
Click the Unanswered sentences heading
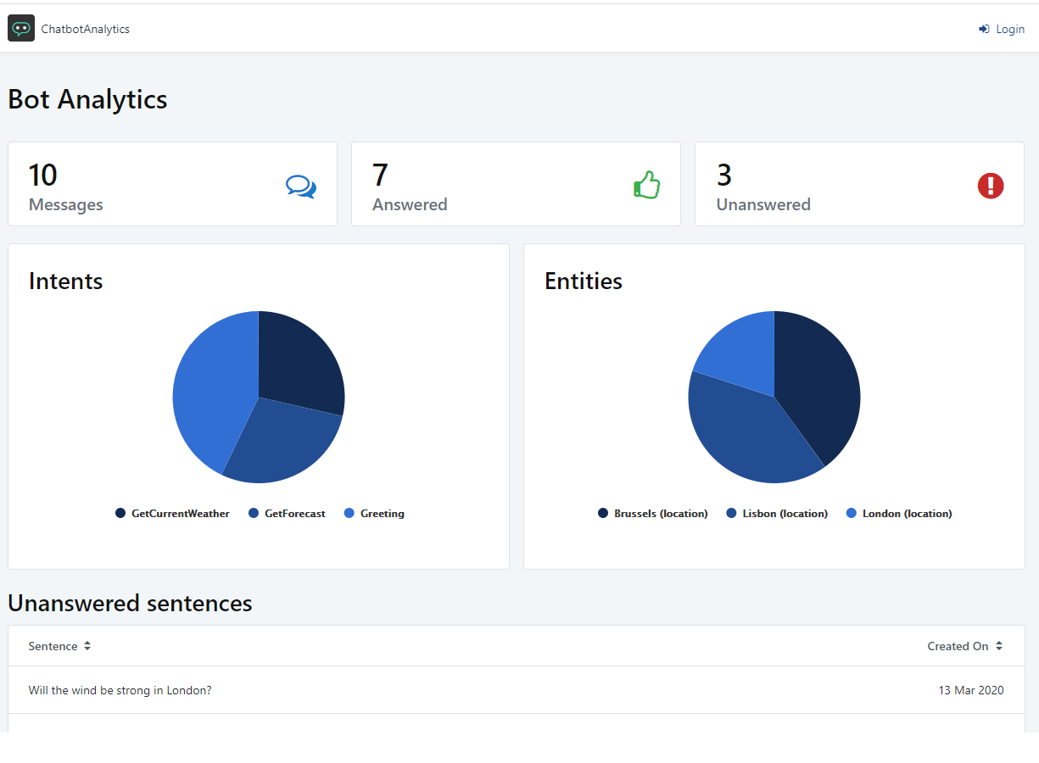(x=130, y=603)
